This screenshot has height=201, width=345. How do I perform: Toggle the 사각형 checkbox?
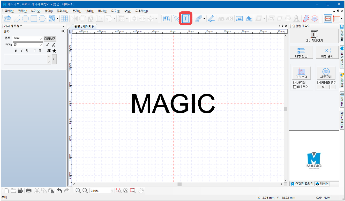coord(295,83)
